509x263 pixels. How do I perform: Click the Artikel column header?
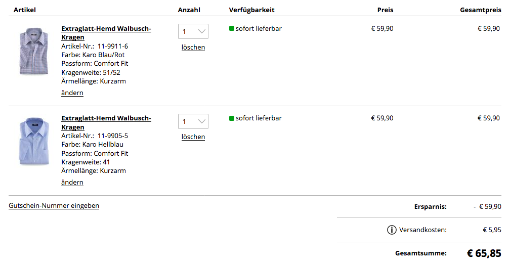pyautogui.click(x=25, y=10)
